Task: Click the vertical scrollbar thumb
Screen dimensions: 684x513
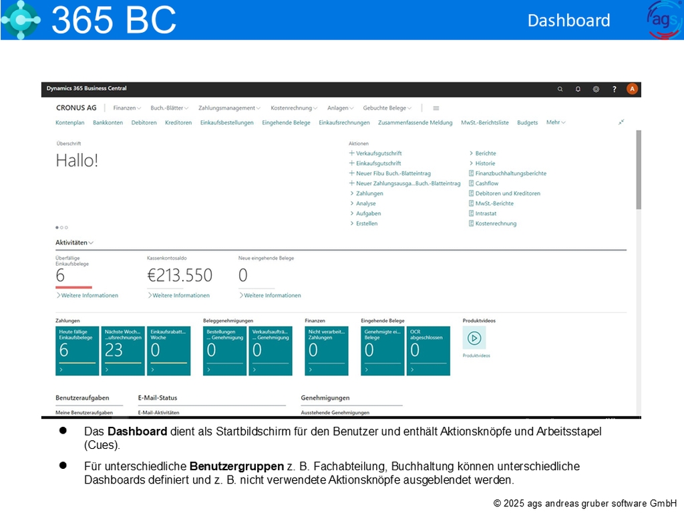Action: pos(639,170)
